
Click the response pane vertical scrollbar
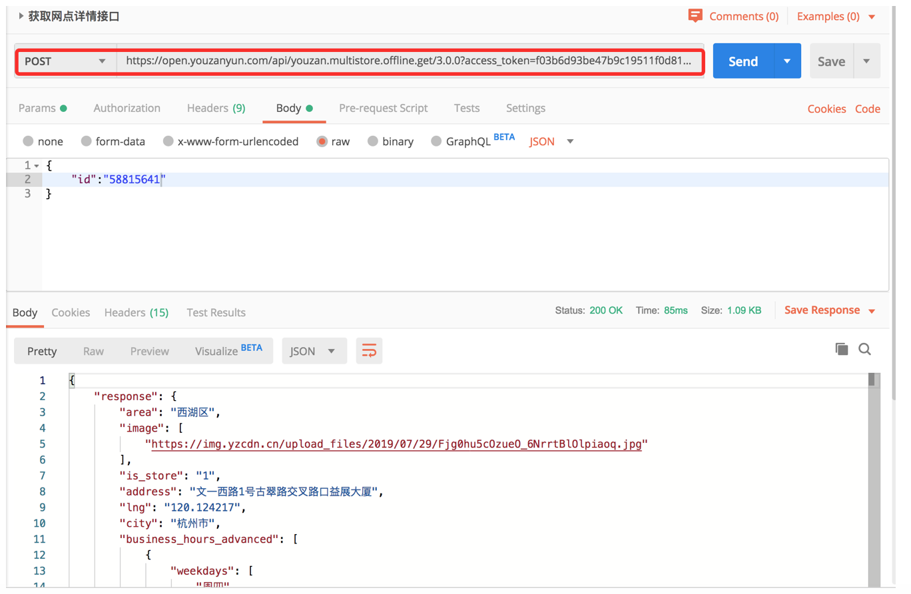[x=873, y=479]
